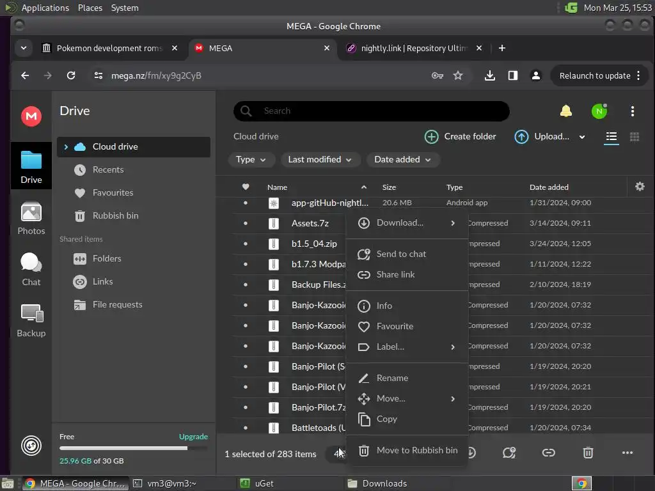This screenshot has height=491, width=655.
Task: Choose Copy in context menu
Action: pos(407,419)
